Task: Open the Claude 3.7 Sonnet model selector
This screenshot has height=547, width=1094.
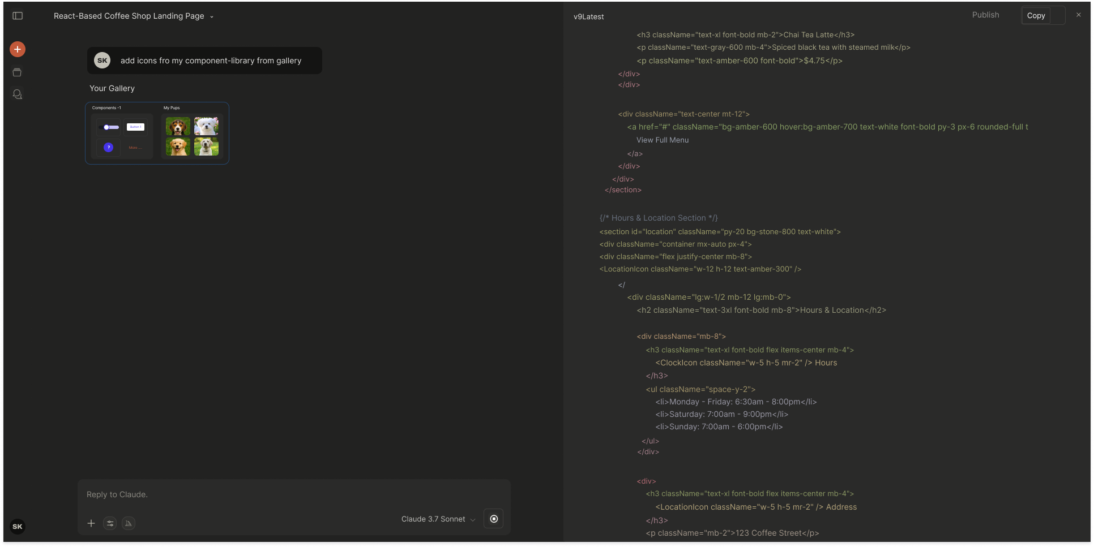Action: [x=438, y=519]
